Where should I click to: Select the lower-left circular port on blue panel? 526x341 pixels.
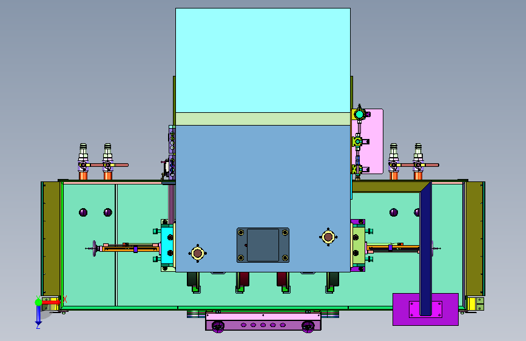[x=198, y=254]
